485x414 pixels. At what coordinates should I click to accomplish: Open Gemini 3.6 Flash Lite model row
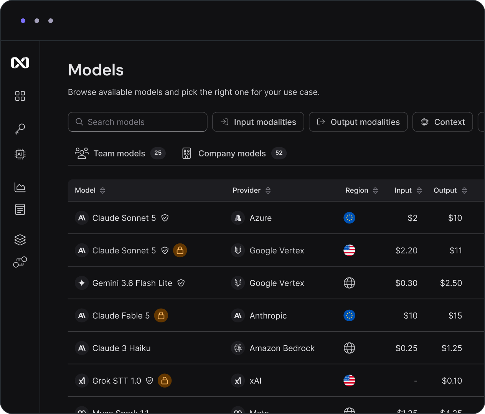pyautogui.click(x=276, y=283)
